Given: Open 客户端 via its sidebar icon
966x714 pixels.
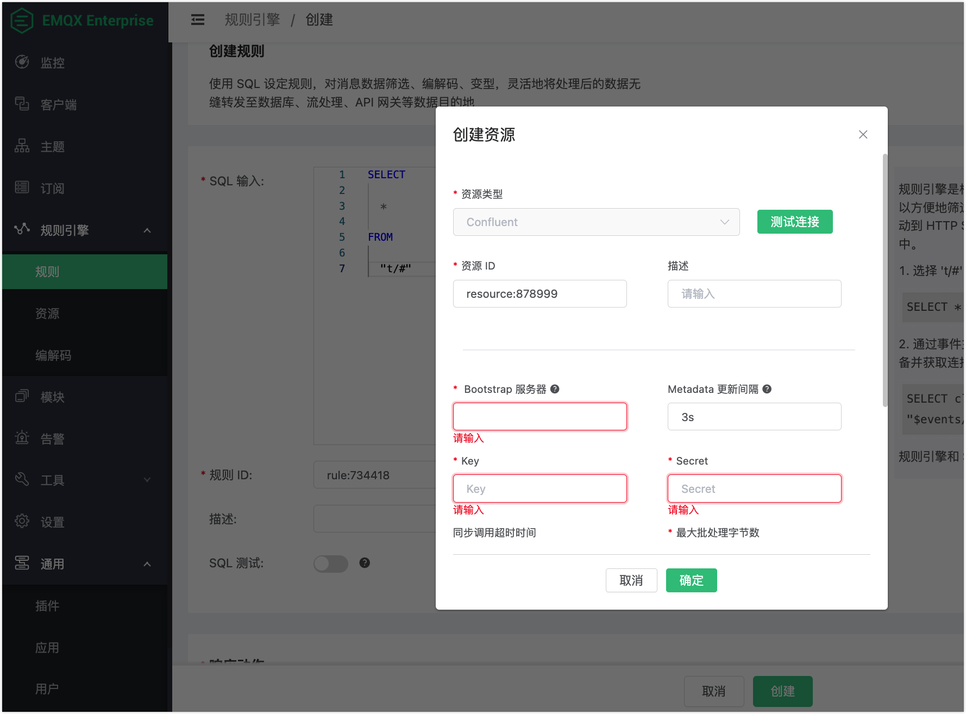Looking at the screenshot, I should pos(22,104).
